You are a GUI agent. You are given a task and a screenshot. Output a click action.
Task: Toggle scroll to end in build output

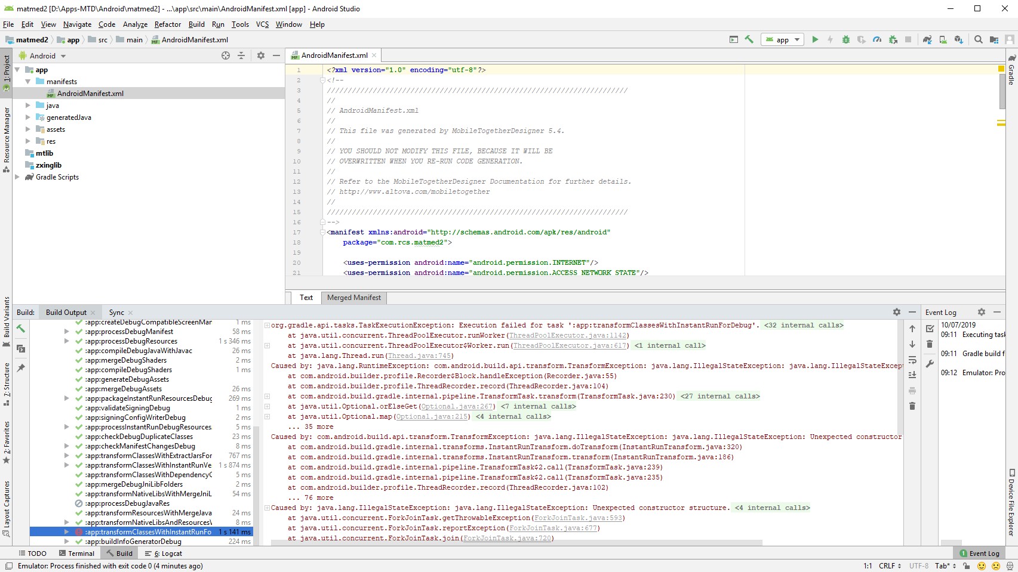pyautogui.click(x=912, y=375)
